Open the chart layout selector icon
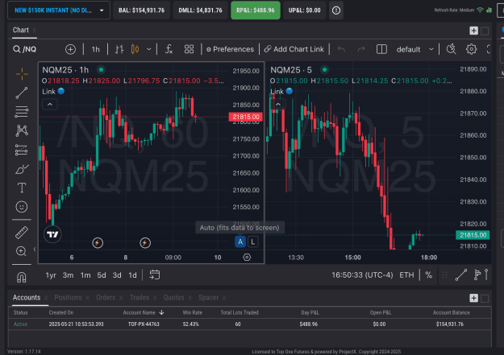504x355 pixels. (381, 49)
